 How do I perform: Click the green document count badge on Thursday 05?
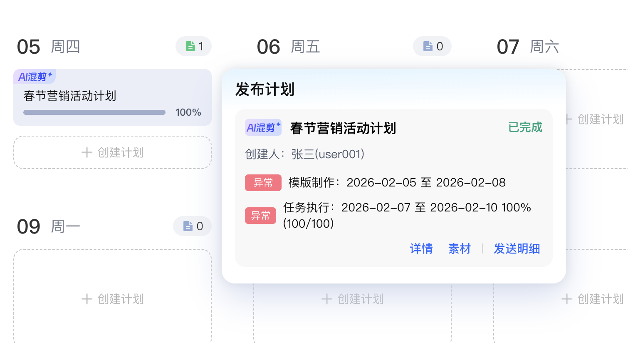click(193, 46)
